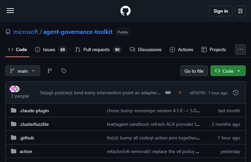The width and height of the screenshot is (251, 162).
Task: Expand the commit message details ellipsis
Action: click(x=168, y=93)
